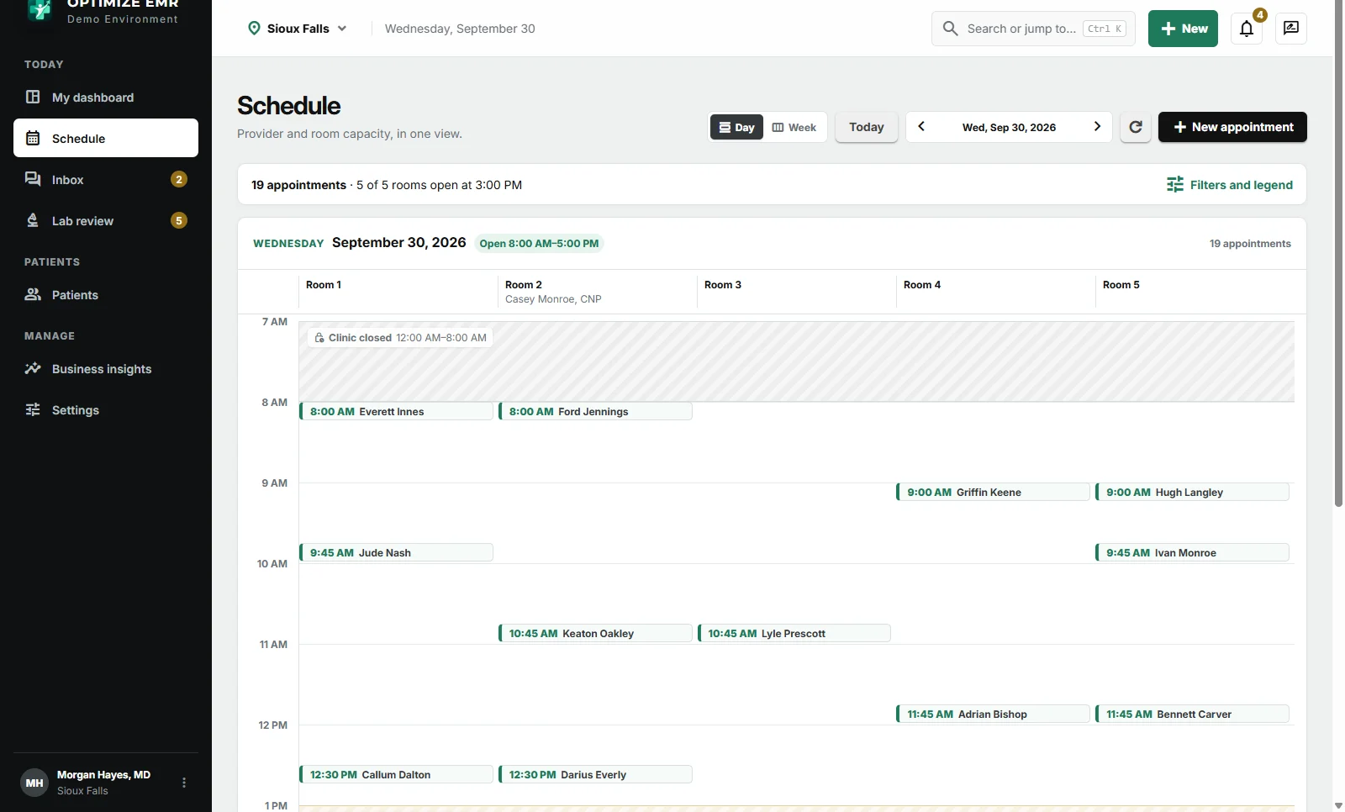Click the page vertical scrollbar
The image size is (1345, 812).
tap(1338, 254)
